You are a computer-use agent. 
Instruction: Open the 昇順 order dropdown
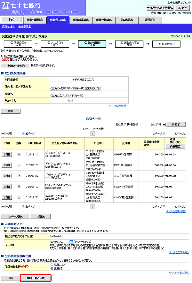161,125
